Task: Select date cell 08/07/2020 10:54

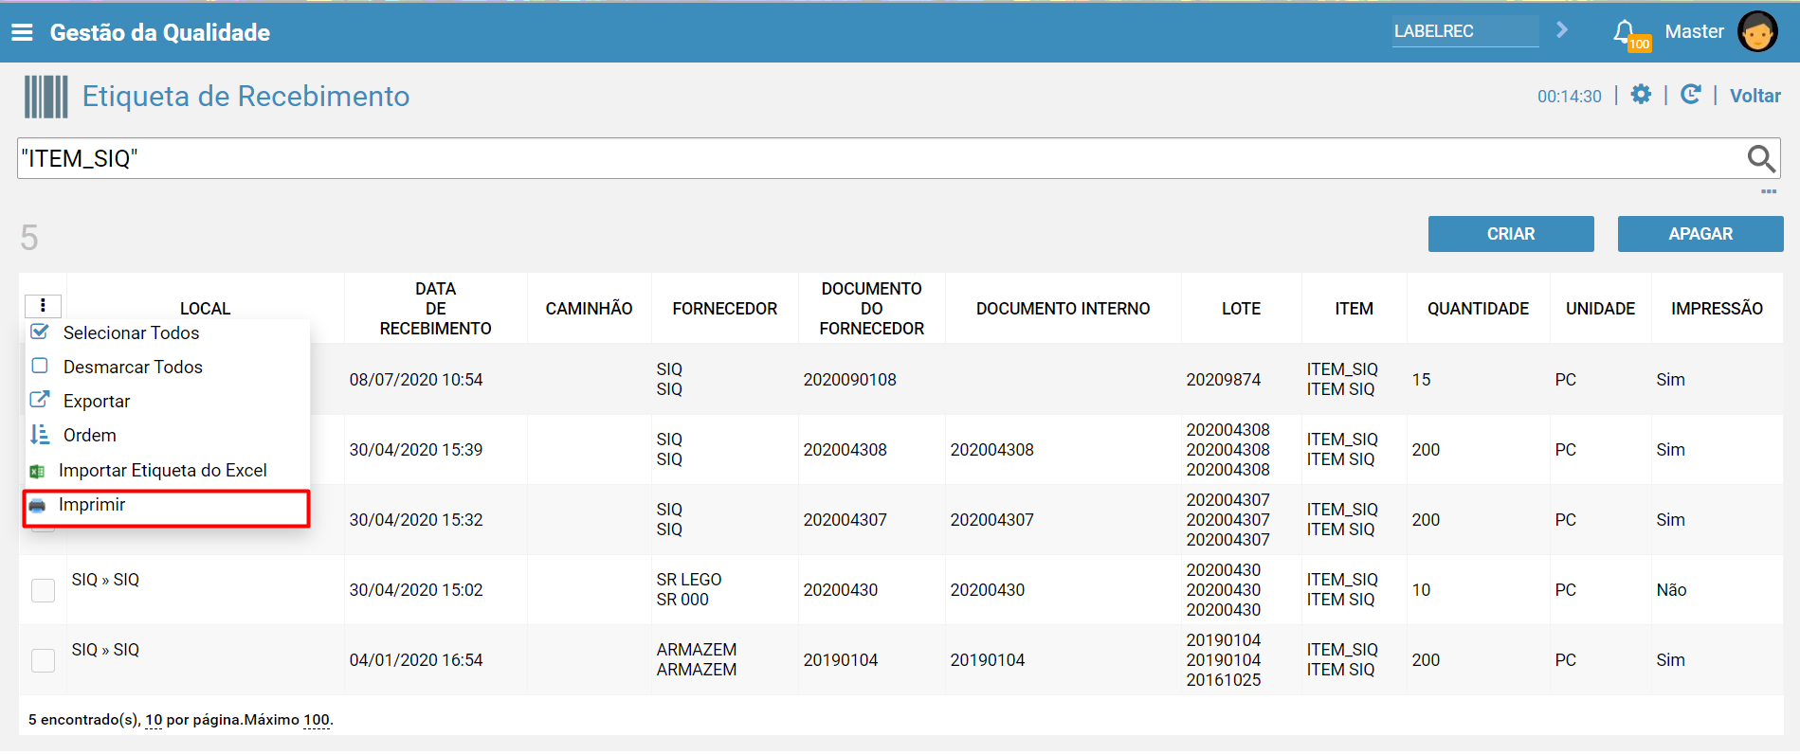Action: pyautogui.click(x=416, y=380)
